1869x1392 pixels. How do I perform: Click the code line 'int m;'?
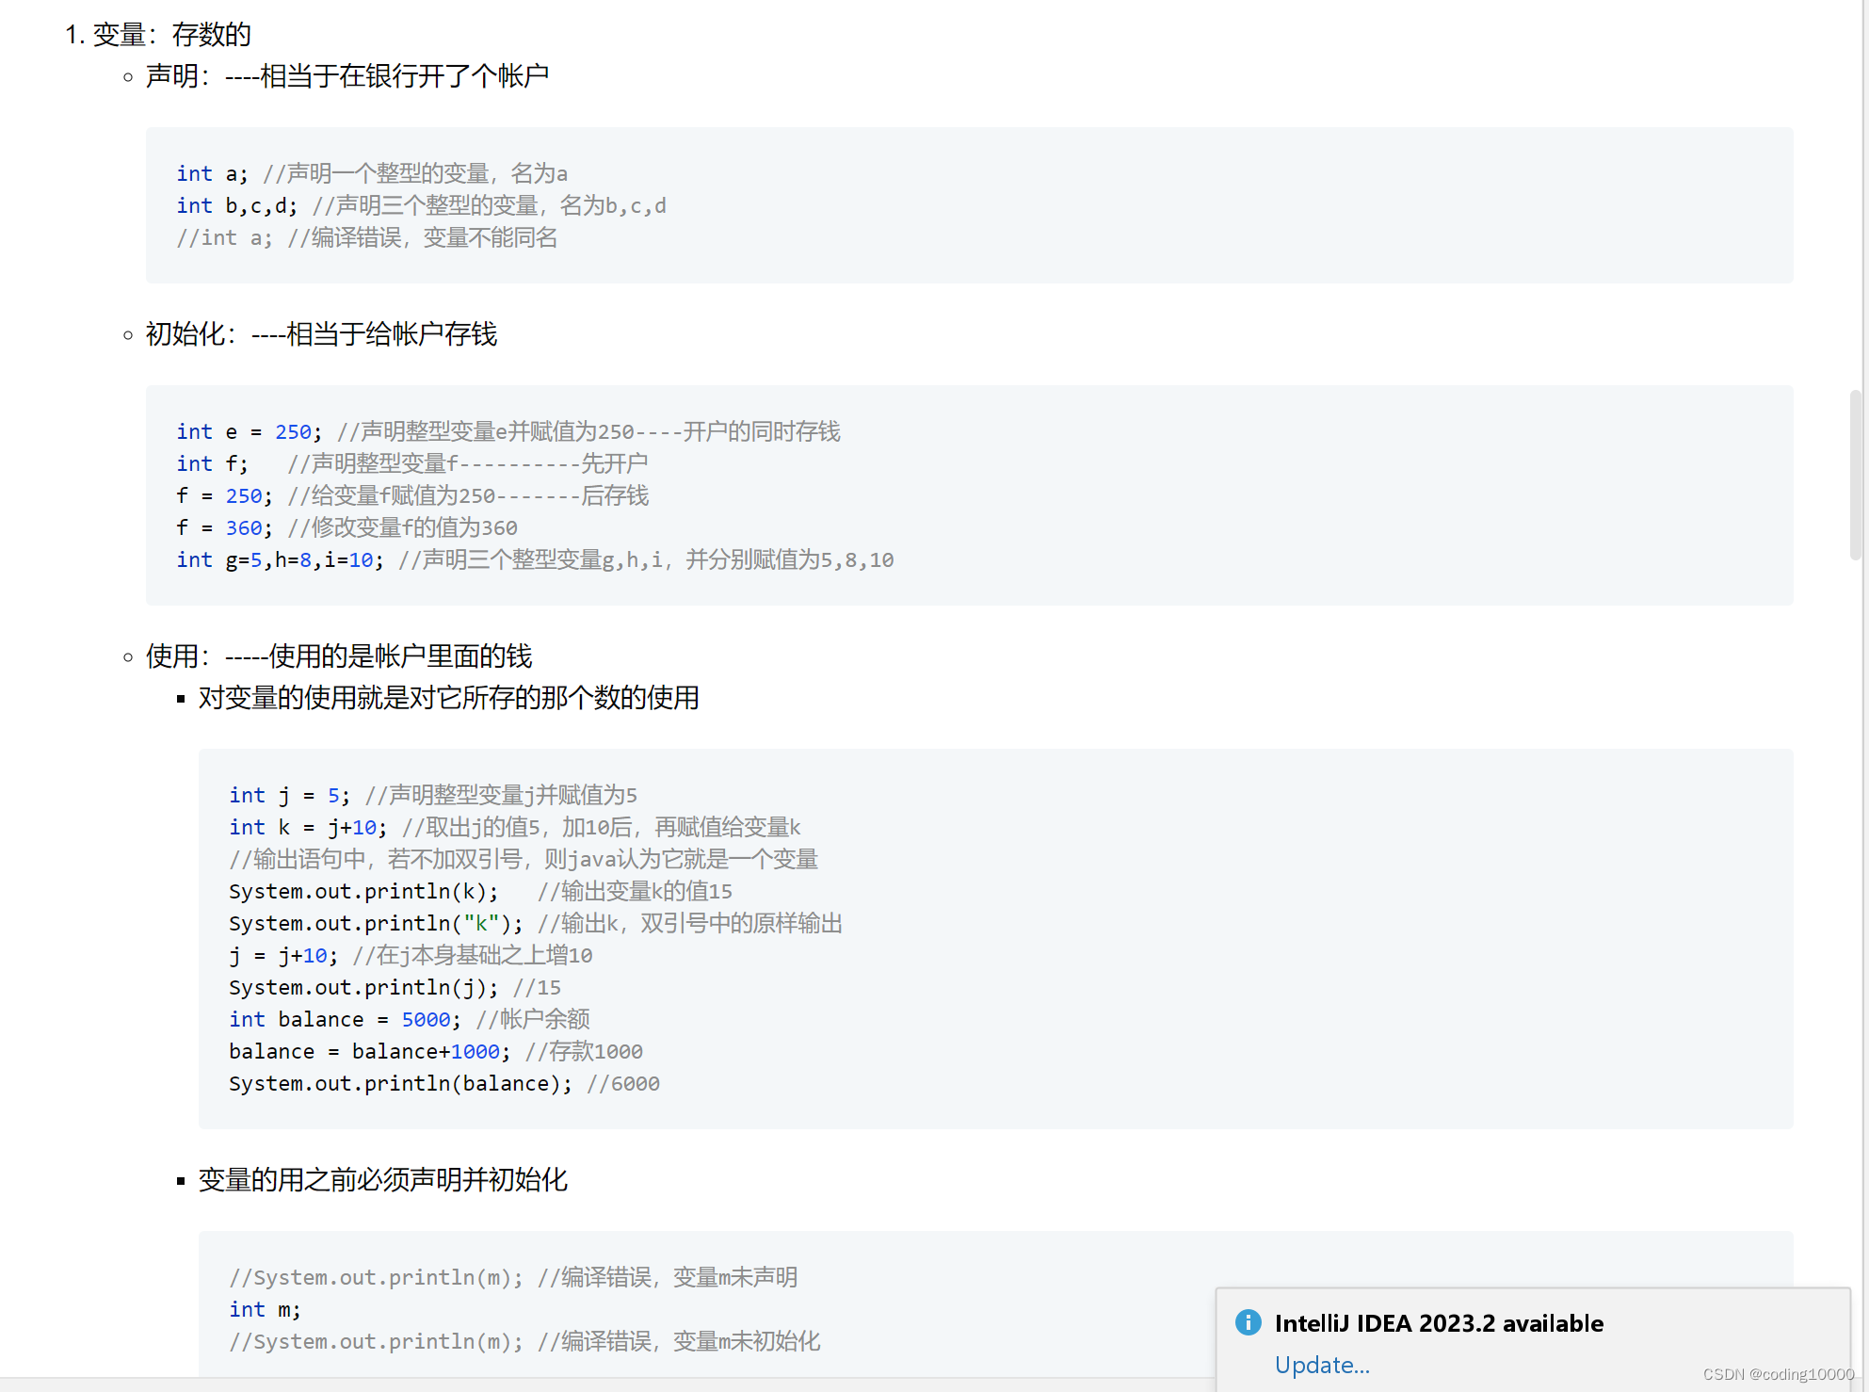click(x=265, y=1309)
